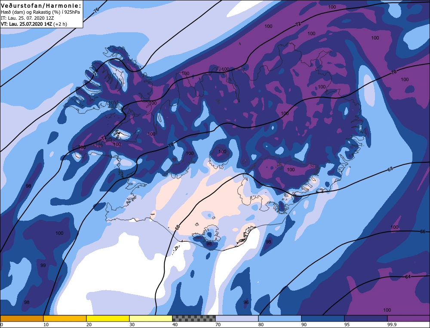The width and height of the screenshot is (430, 328).
Task: Click the 'VT: Lau. 25.07.2020 14Z (+2 h)' line
Action: pyautogui.click(x=34, y=24)
